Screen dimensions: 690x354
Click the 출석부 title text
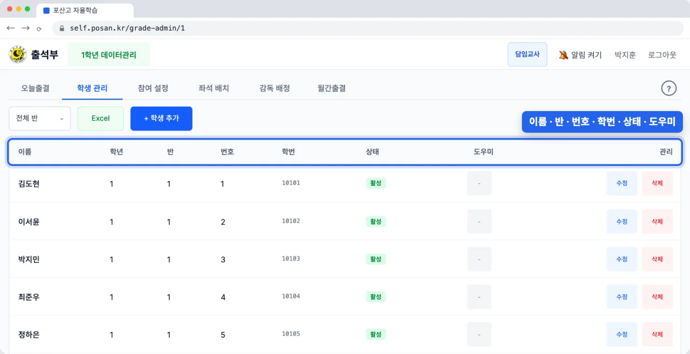pos(44,54)
